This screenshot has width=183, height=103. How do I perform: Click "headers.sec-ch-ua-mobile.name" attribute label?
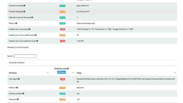(22, 35)
